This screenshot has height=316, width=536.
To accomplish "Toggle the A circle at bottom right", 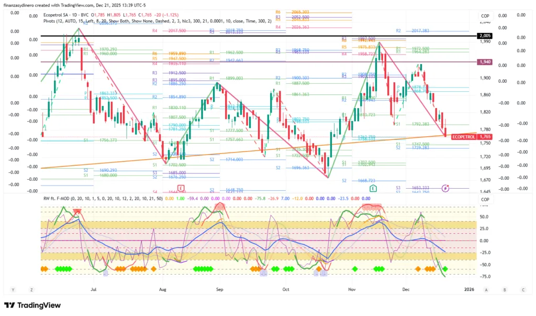I will click(486, 289).
